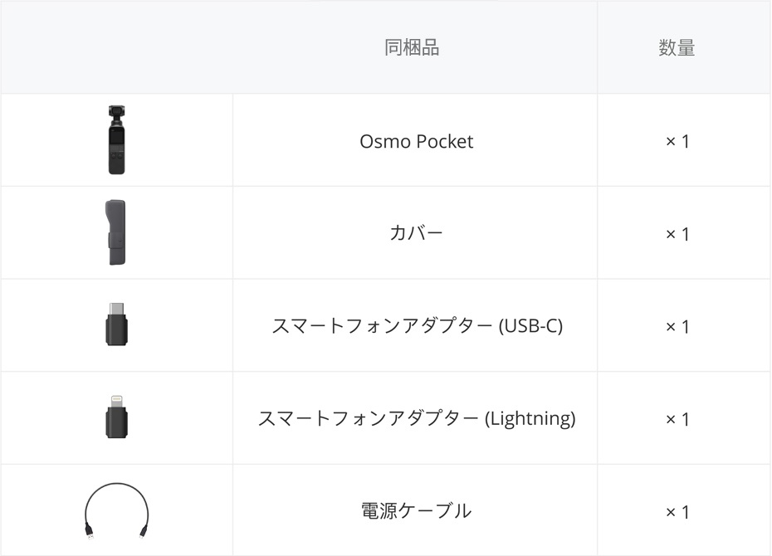Click the '電源ケーブル' item name

pyautogui.click(x=416, y=510)
